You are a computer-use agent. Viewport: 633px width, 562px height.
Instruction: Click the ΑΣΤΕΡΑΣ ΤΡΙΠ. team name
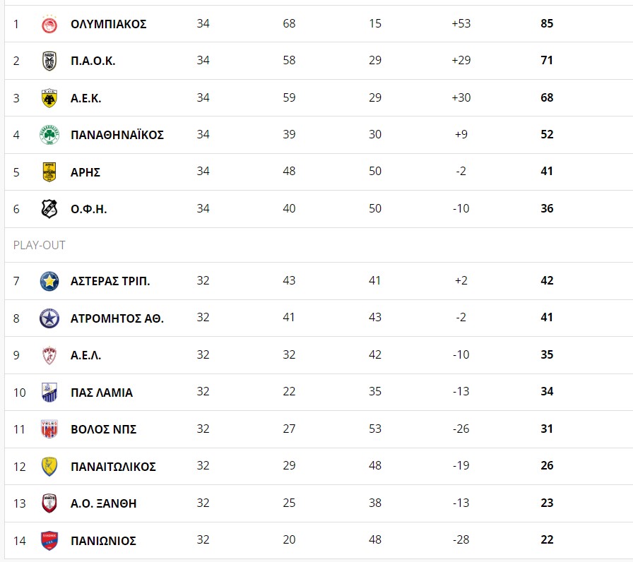(110, 281)
